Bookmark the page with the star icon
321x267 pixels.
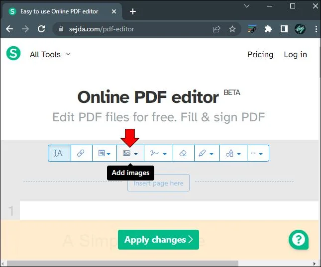(x=232, y=29)
